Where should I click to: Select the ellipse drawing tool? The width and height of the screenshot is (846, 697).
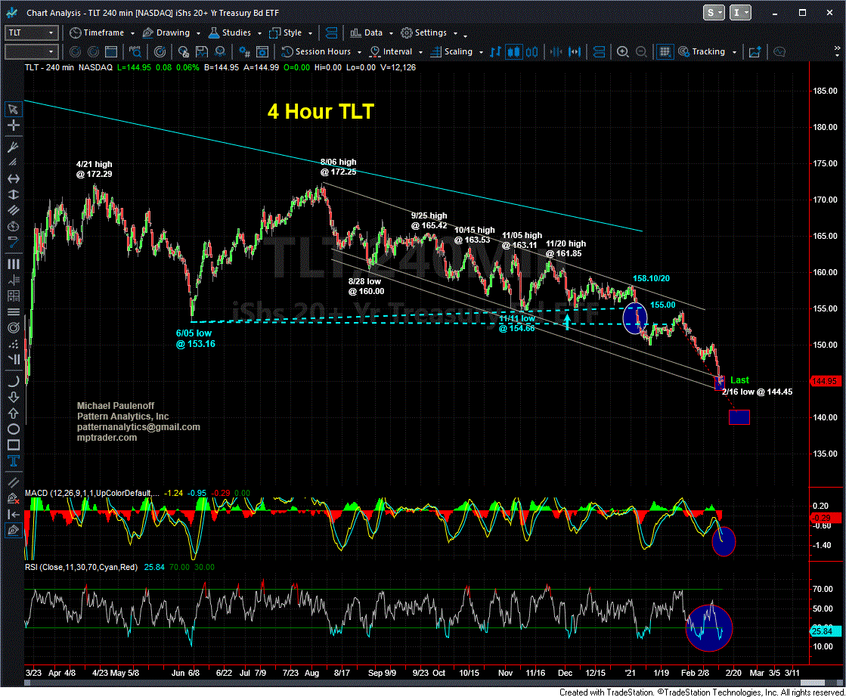tap(13, 429)
